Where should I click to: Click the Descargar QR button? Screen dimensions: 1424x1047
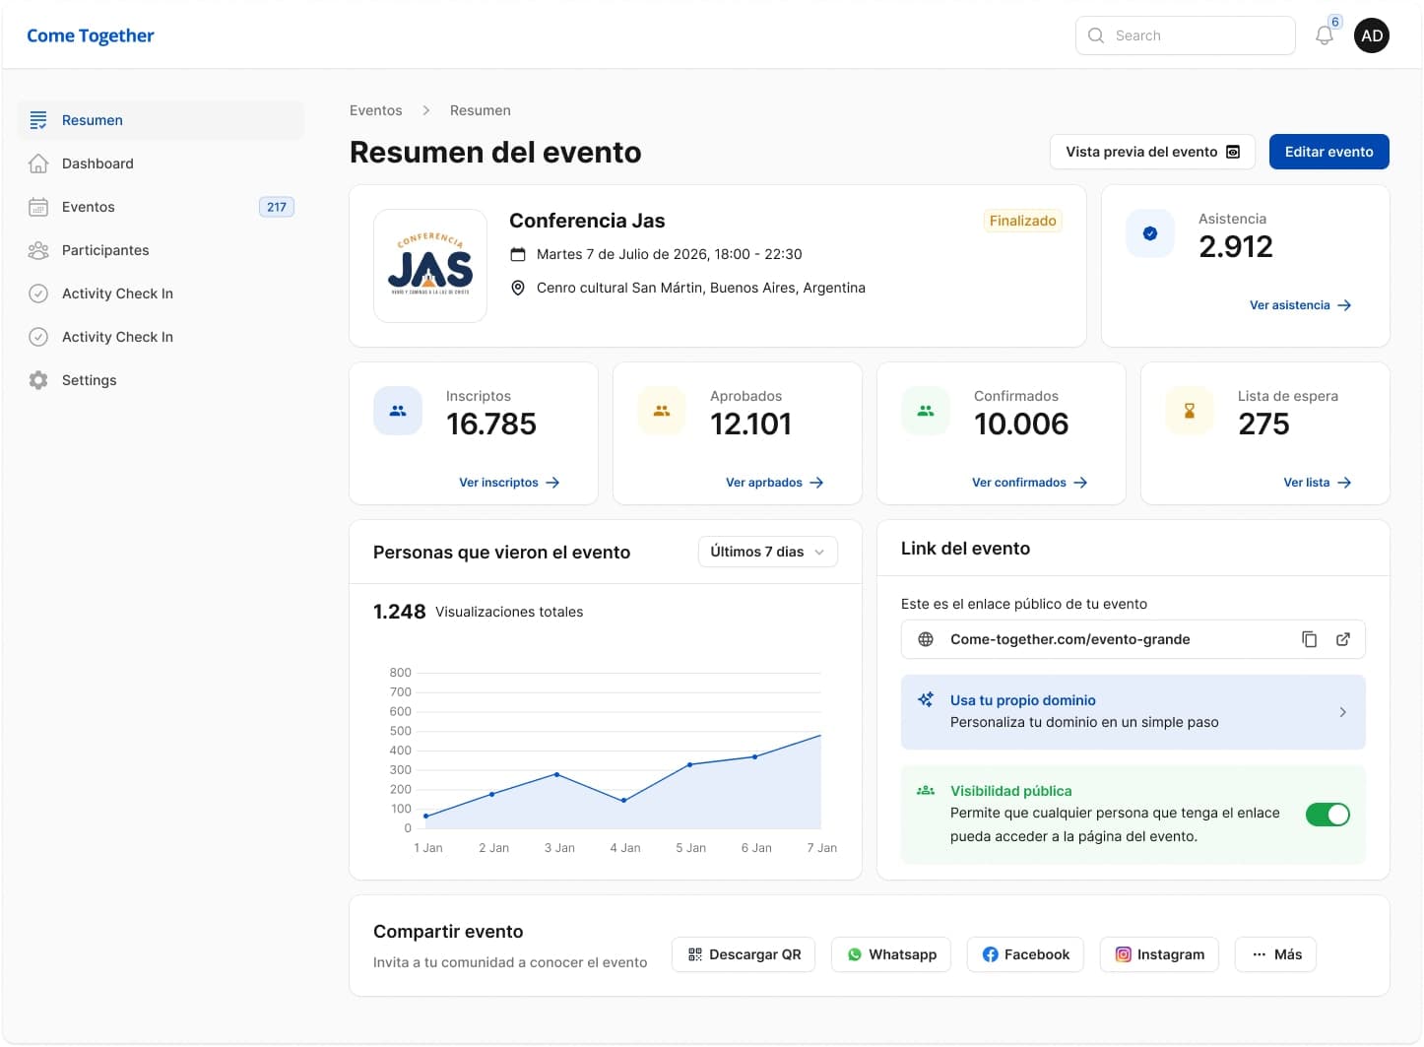(744, 954)
